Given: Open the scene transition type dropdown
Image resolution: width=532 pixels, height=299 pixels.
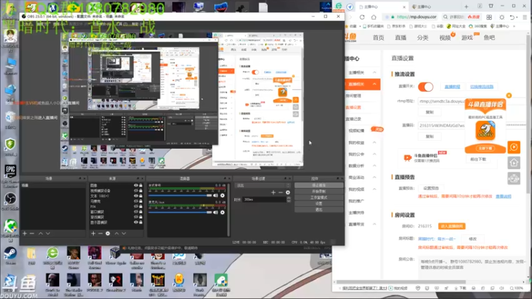Looking at the screenshot, I should pos(263,185).
